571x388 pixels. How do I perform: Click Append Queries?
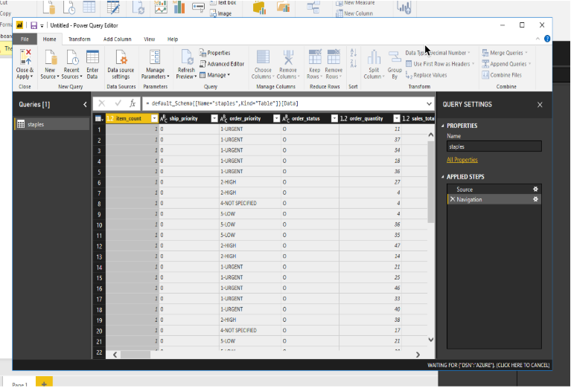[506, 64]
